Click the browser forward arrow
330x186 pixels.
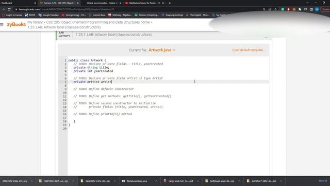(x=4, y=9)
